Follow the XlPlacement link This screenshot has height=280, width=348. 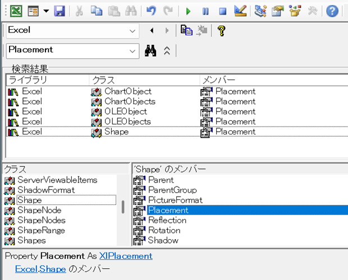(x=126, y=256)
